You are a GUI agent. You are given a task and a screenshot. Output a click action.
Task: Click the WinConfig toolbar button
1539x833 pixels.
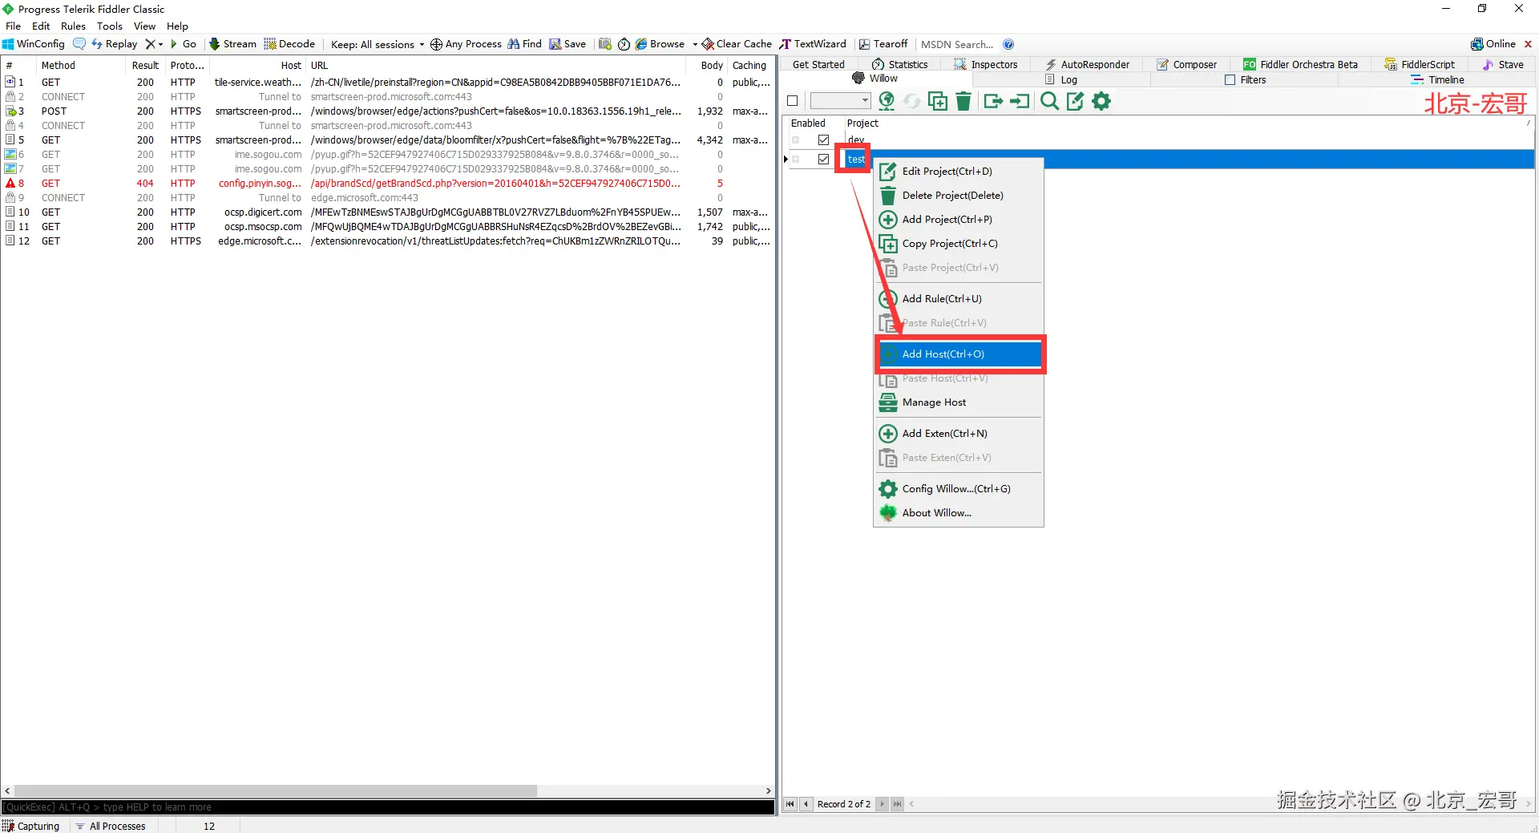(34, 44)
